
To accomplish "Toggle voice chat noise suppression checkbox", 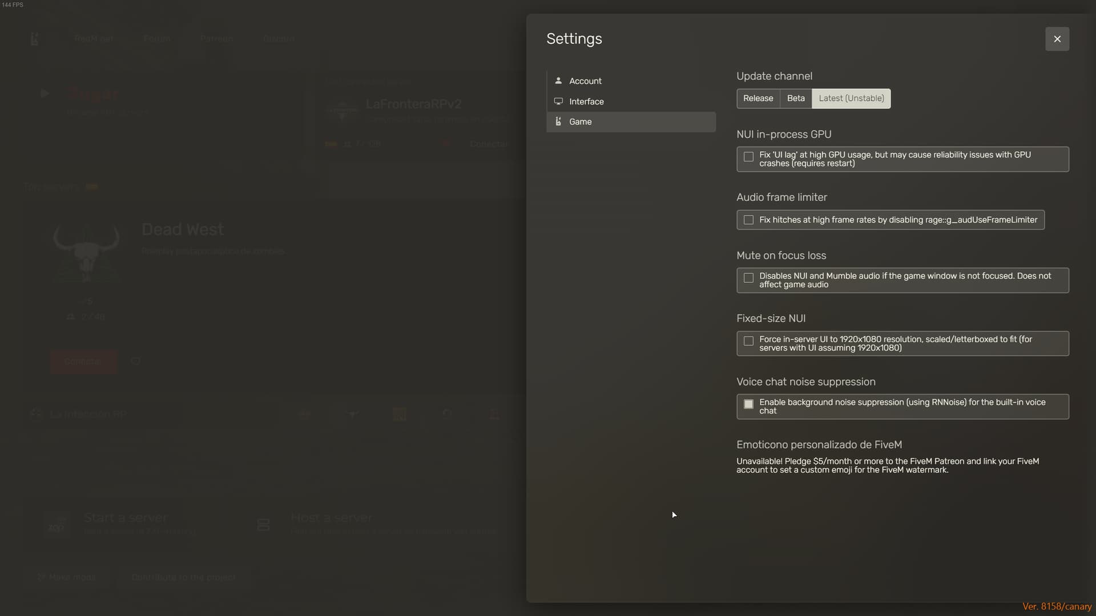I will tap(748, 404).
